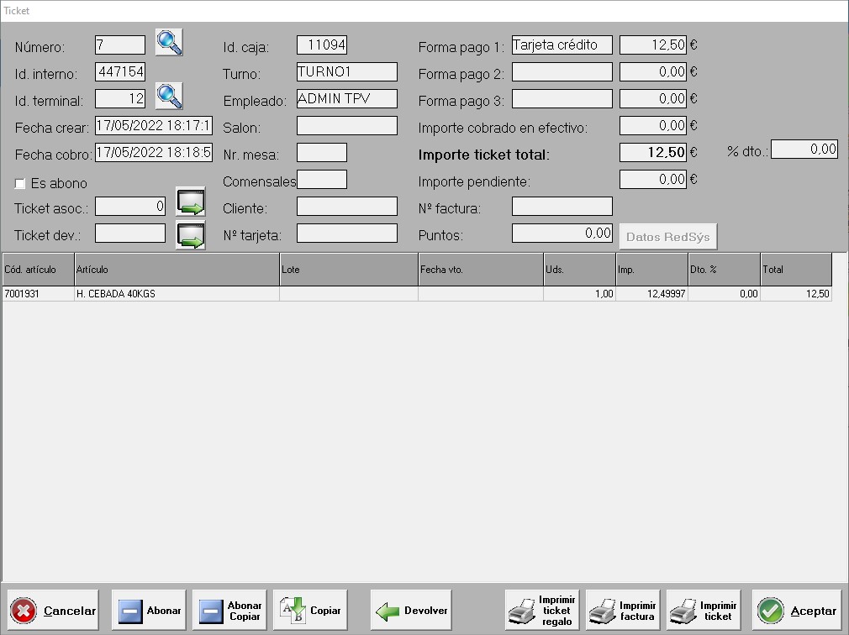Click the magnifier icon next to Número
Viewport: 849px width, 635px height.
click(x=169, y=42)
